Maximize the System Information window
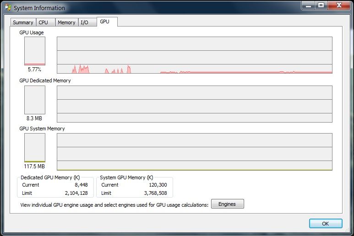354x236 pixels. pyautogui.click(x=321, y=5)
